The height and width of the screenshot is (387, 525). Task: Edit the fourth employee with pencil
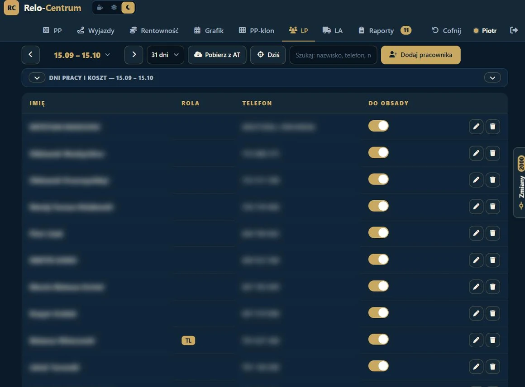[476, 206]
